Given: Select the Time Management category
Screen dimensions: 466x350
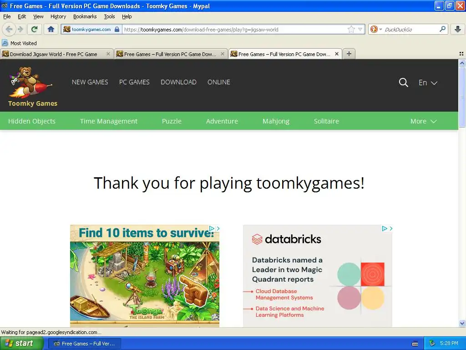Looking at the screenshot, I should coord(108,121).
